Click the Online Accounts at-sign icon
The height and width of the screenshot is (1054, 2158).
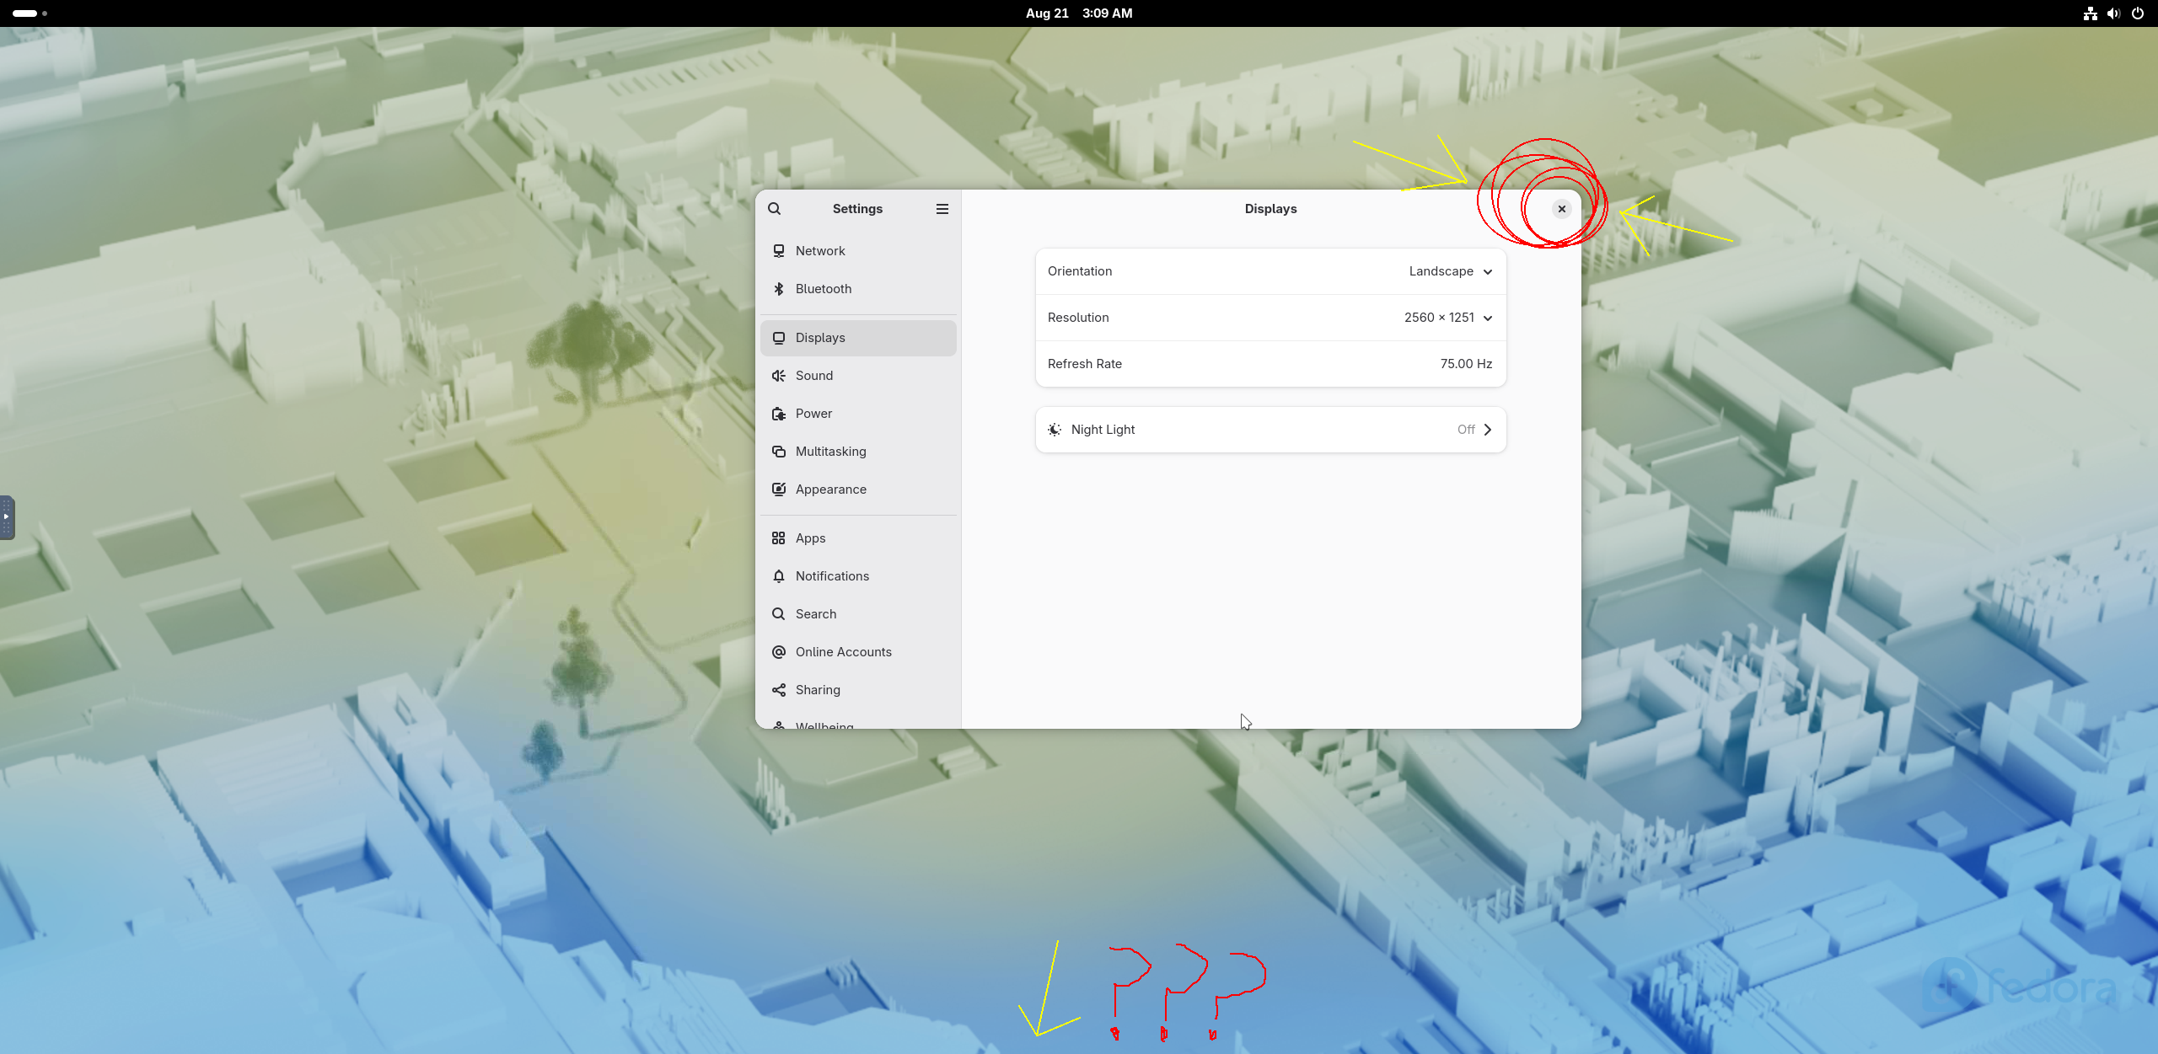(779, 652)
